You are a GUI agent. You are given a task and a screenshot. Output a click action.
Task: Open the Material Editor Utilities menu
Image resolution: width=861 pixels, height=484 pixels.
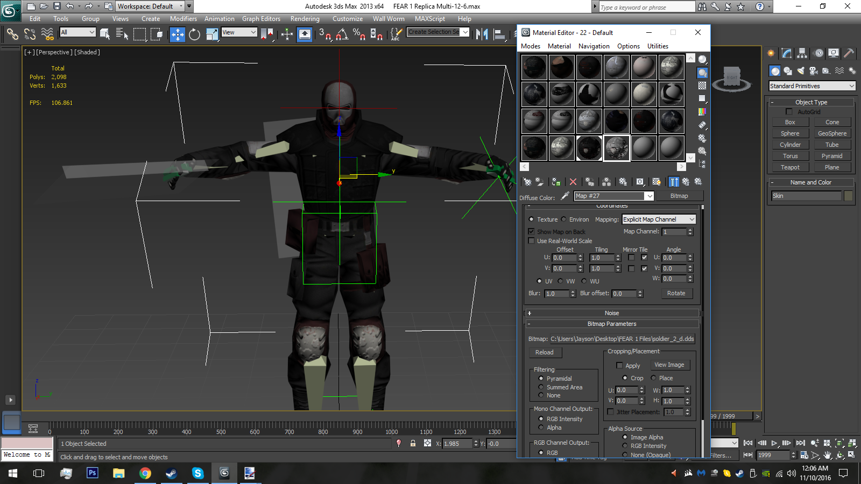coord(658,46)
